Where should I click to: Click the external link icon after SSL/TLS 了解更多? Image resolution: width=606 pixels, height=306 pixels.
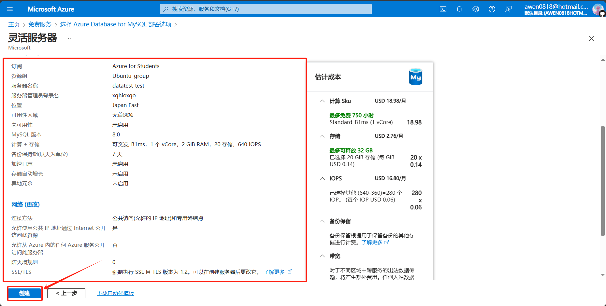pos(290,271)
